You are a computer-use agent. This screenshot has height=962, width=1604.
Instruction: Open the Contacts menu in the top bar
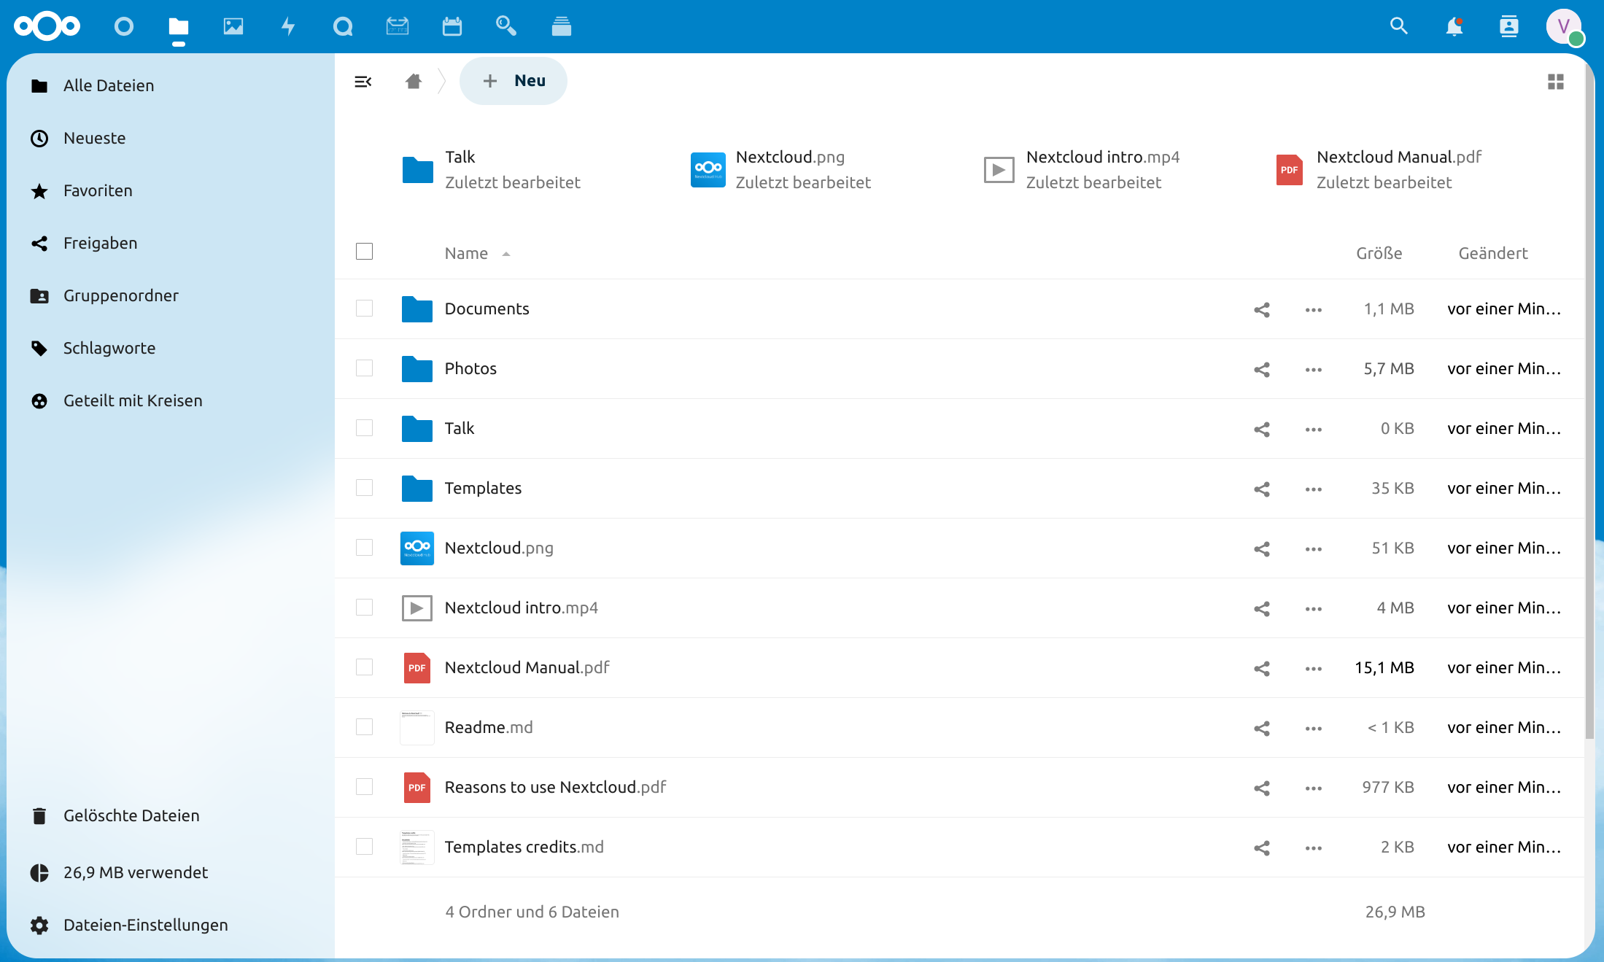(x=1509, y=26)
